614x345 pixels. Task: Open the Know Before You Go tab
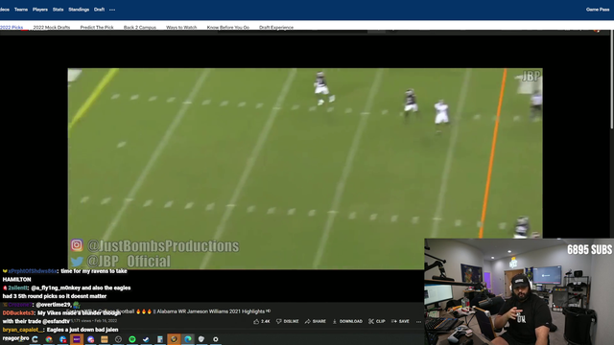(228, 28)
